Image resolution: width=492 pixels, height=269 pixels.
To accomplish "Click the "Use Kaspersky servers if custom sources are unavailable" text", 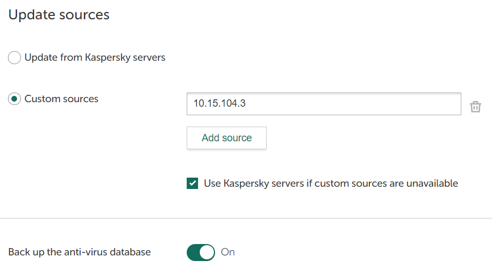I will click(x=331, y=183).
